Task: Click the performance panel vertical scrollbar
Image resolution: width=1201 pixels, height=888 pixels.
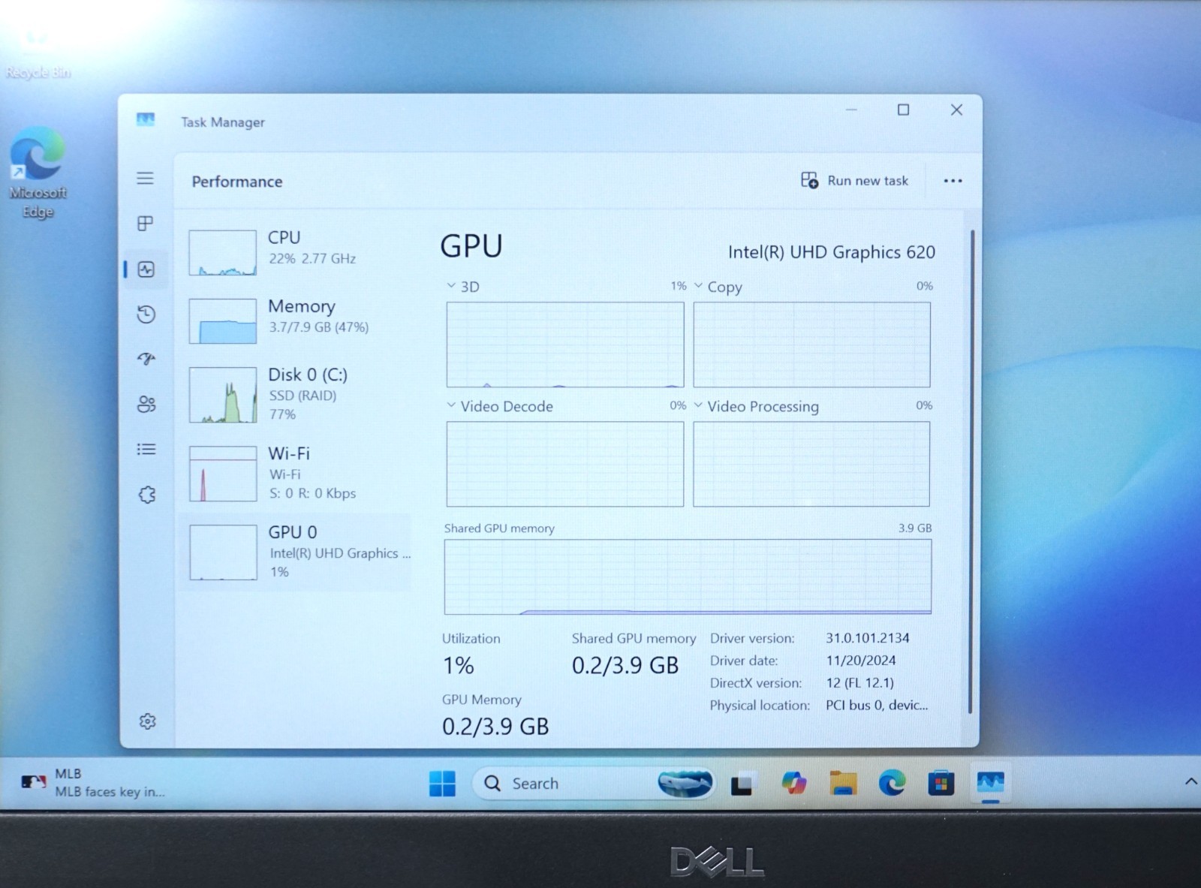Action: pos(971,471)
